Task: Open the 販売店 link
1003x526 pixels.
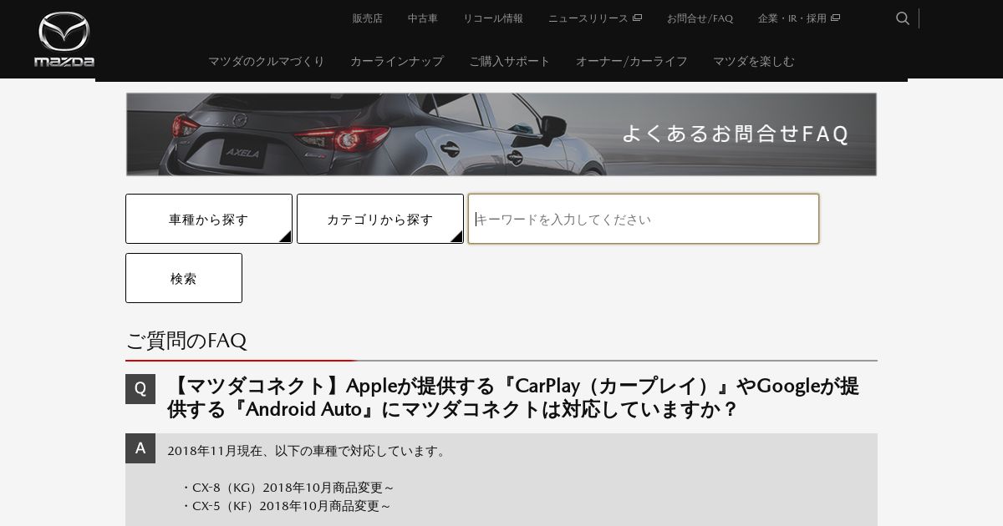Action: tap(367, 18)
